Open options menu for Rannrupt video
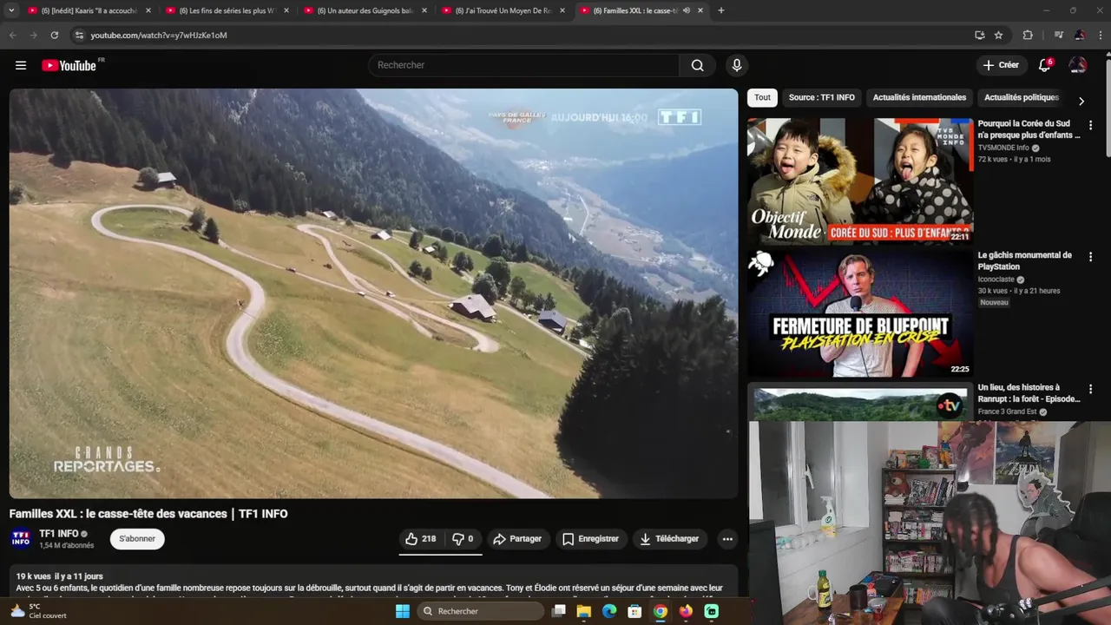 [x=1090, y=390]
